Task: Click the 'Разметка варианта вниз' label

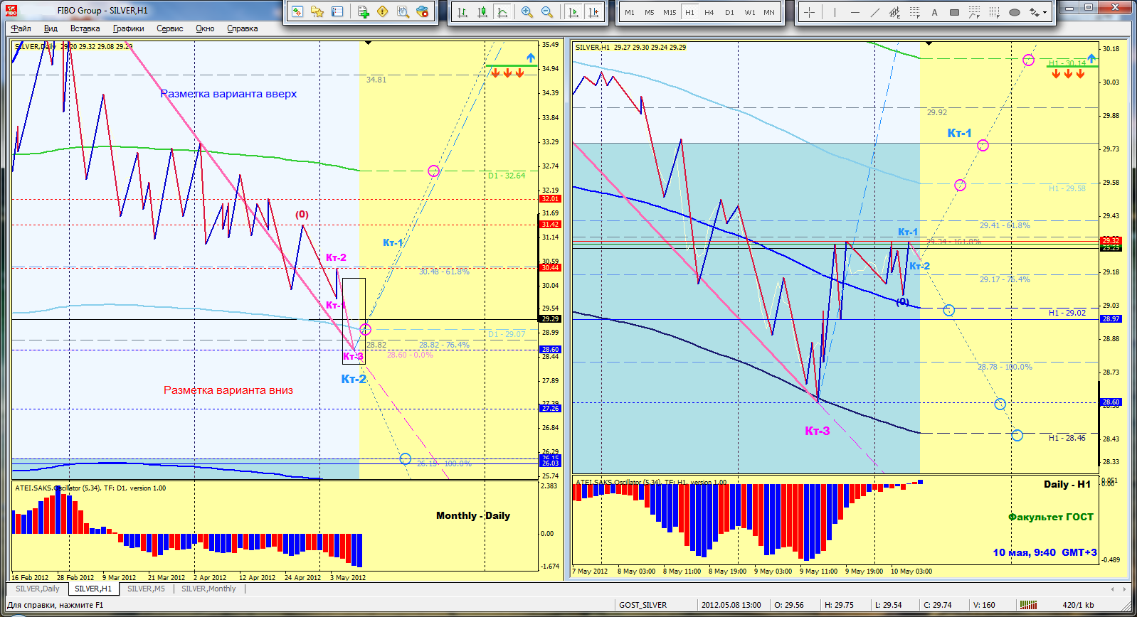Action: tap(228, 390)
